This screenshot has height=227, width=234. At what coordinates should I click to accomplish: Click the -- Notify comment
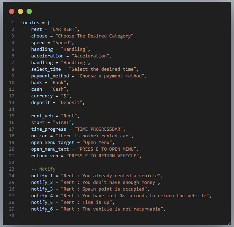pos(43,169)
